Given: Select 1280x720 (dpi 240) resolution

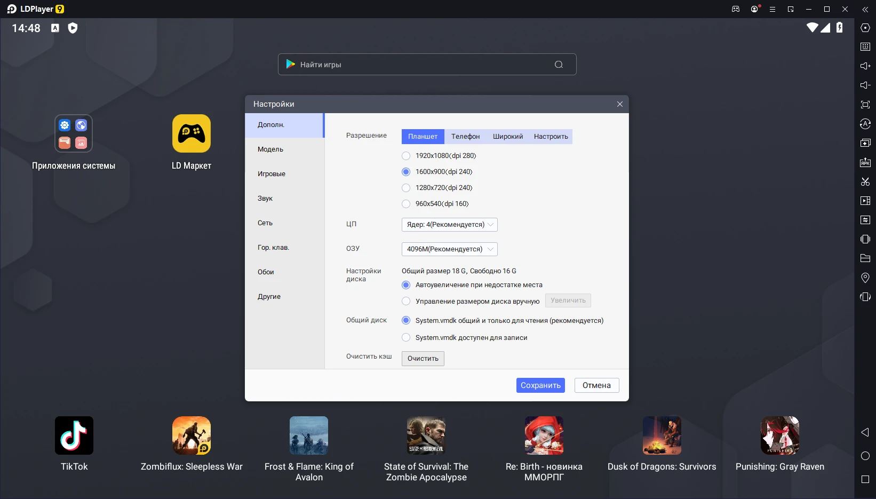Looking at the screenshot, I should coord(406,188).
